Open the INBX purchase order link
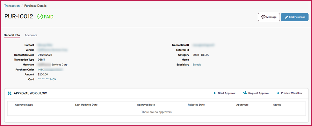Screen dimensions: 312x126 click(50, 70)
